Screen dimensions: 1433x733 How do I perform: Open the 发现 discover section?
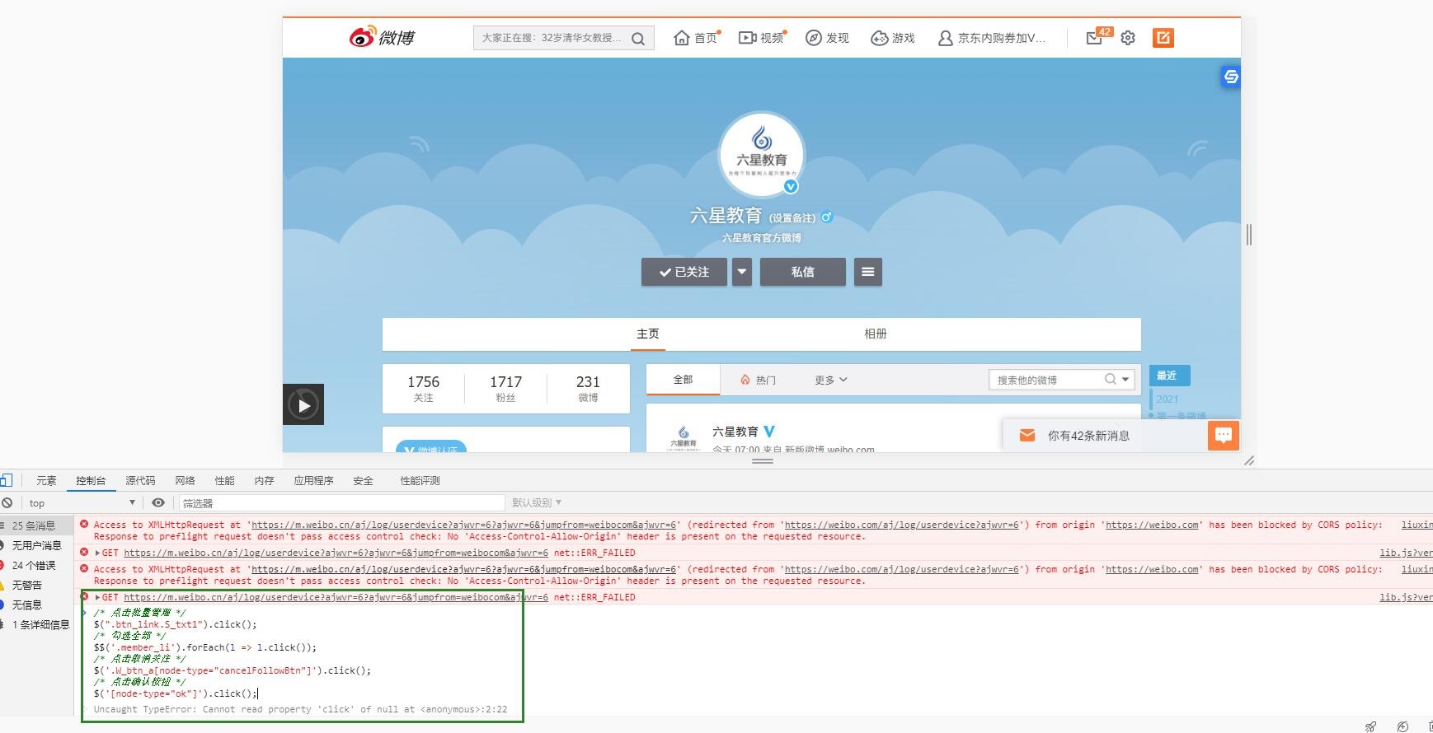(x=827, y=38)
